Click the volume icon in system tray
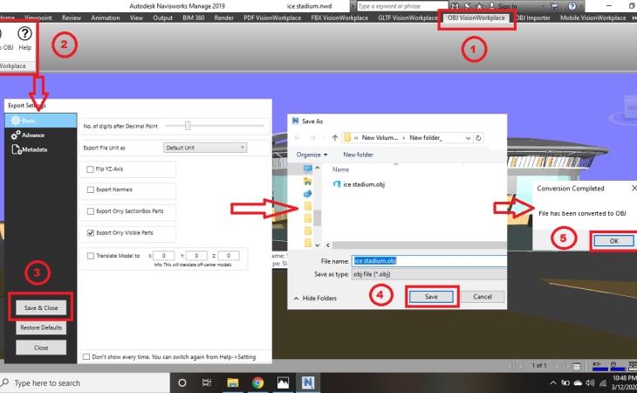The width and height of the screenshot is (637, 393). coord(590,383)
